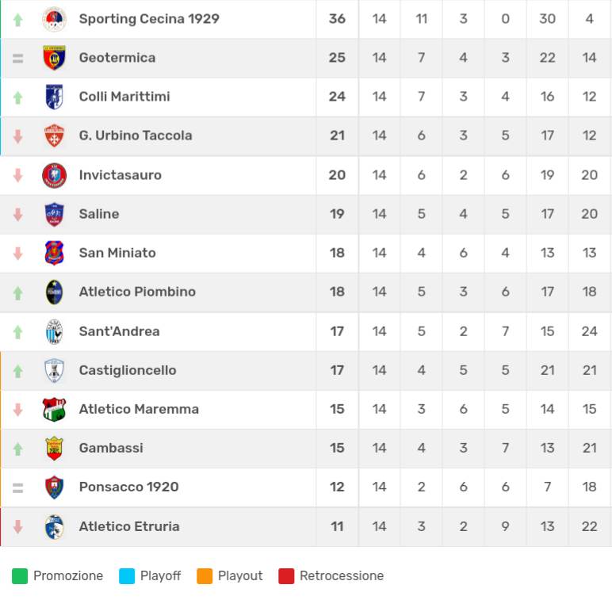Click the blue Playoff legend swatch
The image size is (612, 600).
tap(127, 576)
